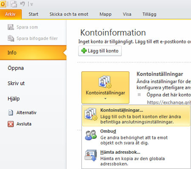Open the Hjälp section

point(14,99)
